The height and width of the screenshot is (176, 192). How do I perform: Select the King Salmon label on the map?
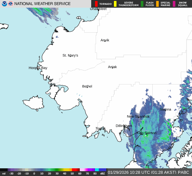click(x=147, y=133)
